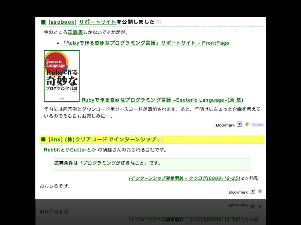Viewport: 301px width, 225px height.
Task: Click the Esoteric Language book cover thumbnail
Action: (62, 76)
